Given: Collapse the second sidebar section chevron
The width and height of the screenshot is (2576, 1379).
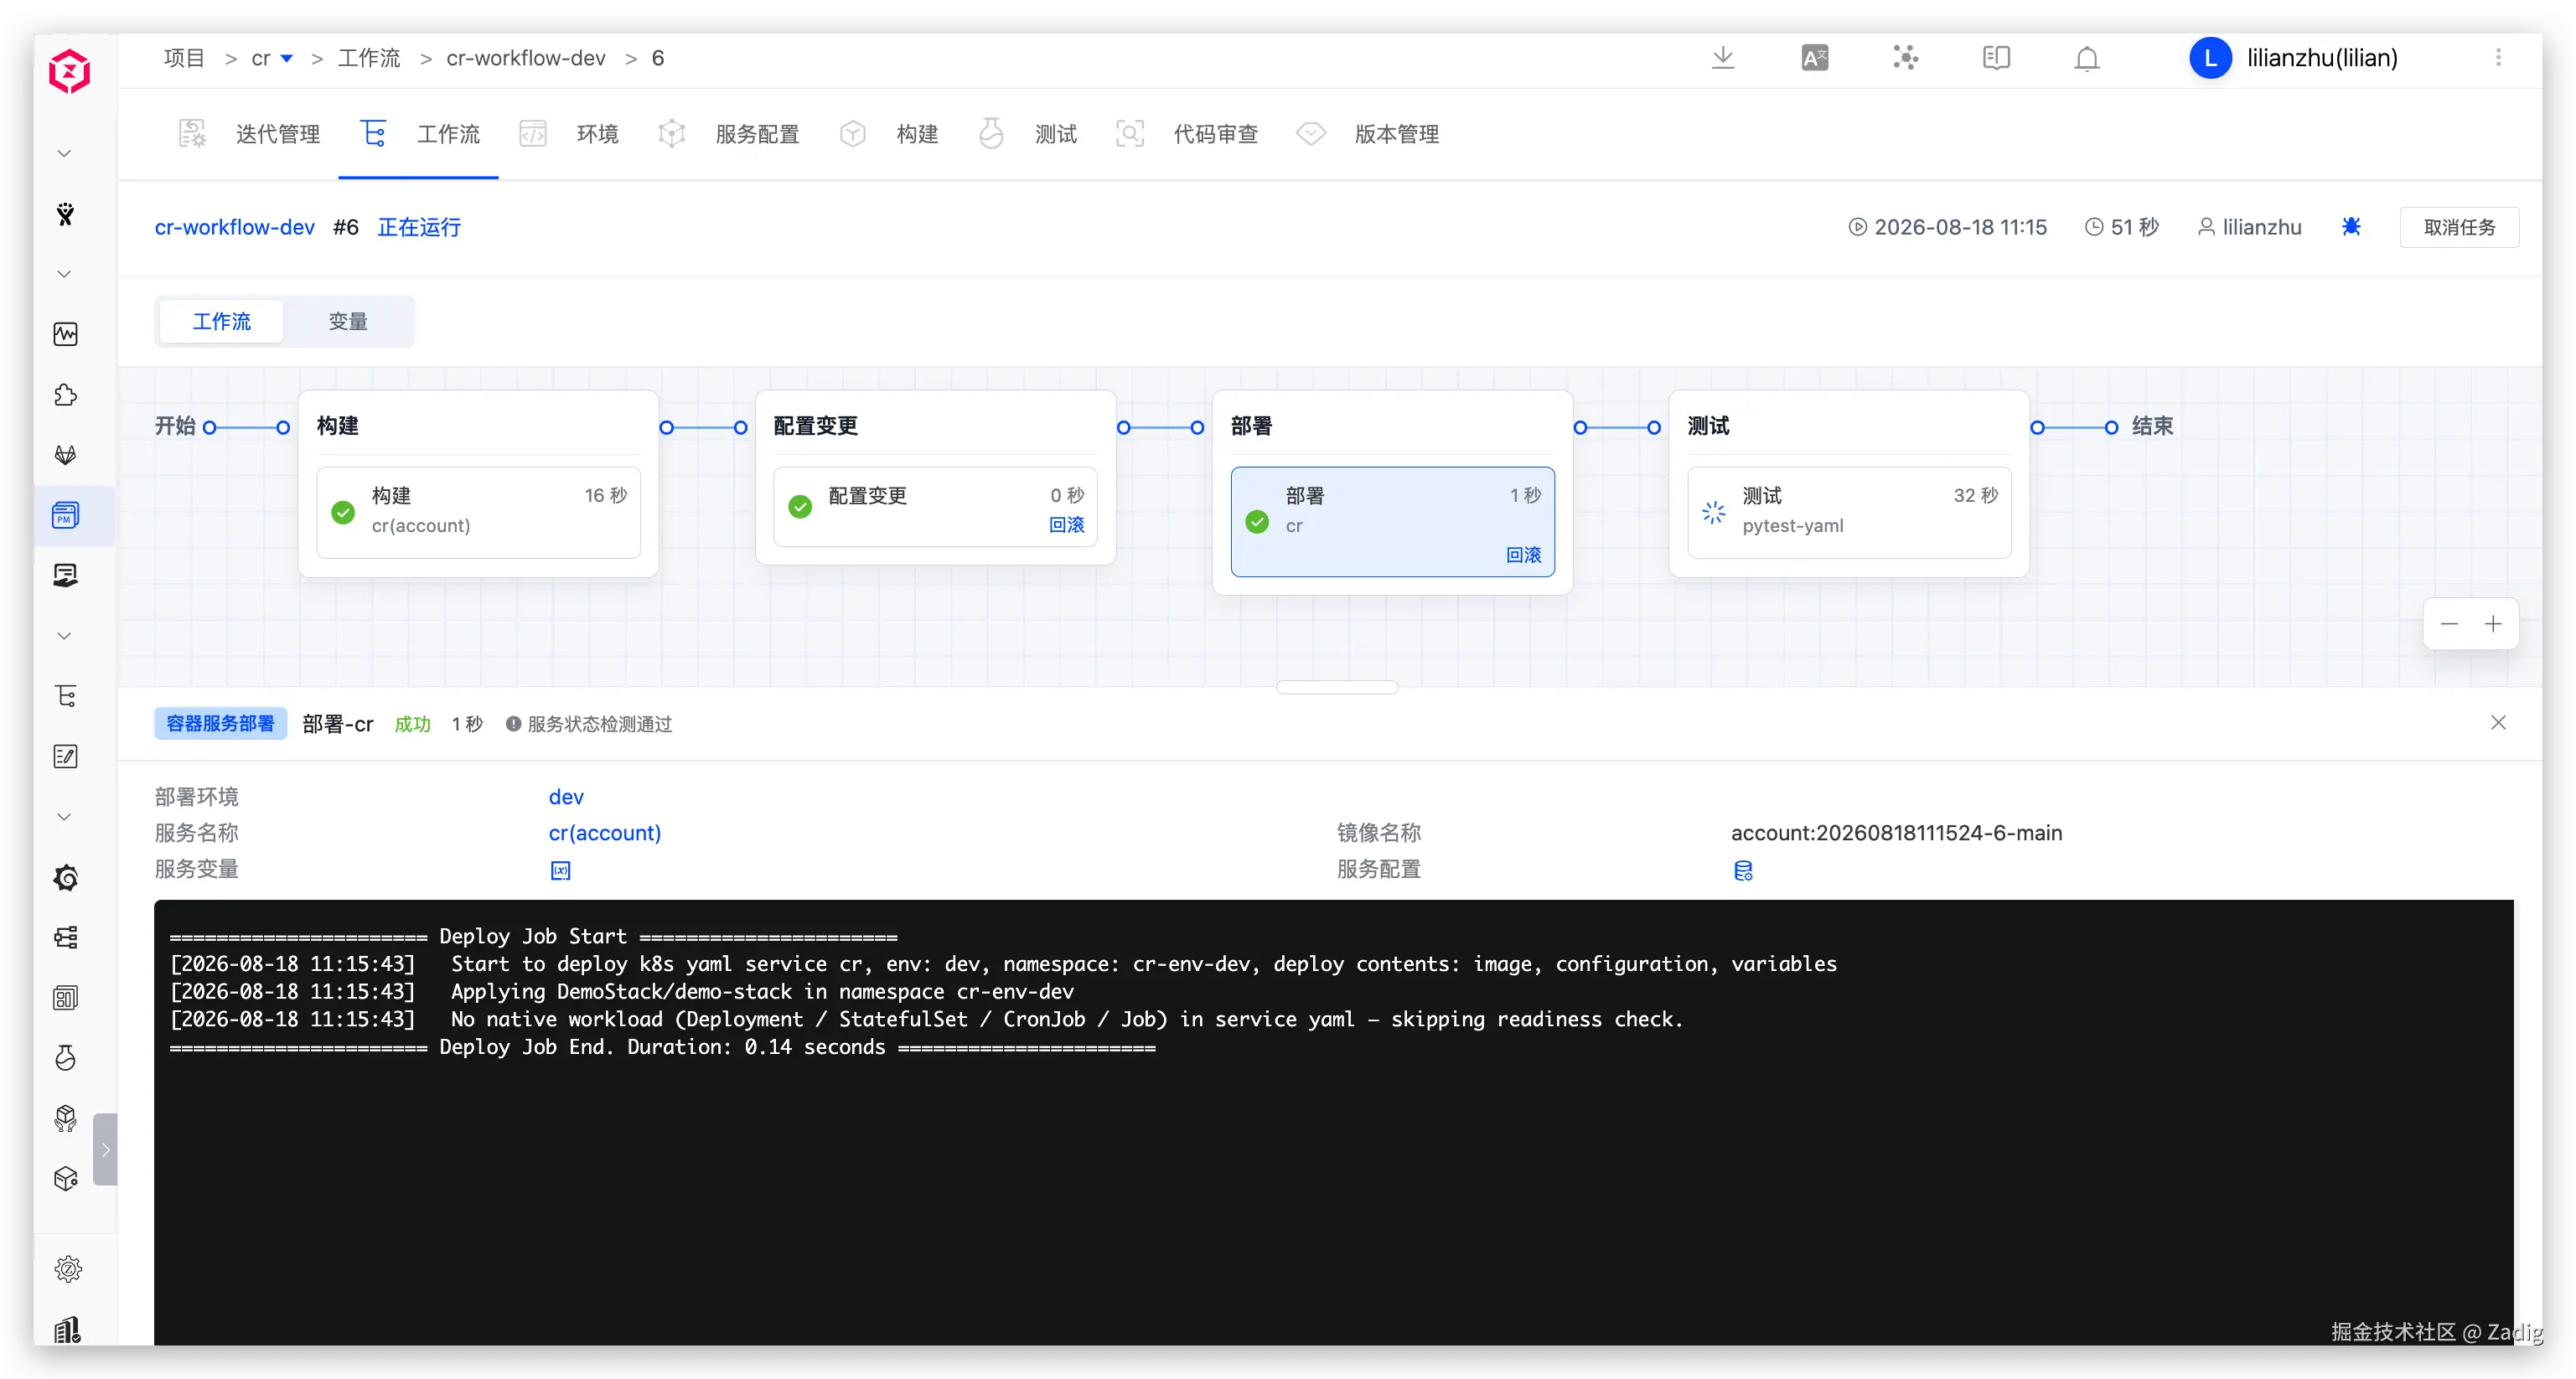Looking at the screenshot, I should pyautogui.click(x=64, y=274).
